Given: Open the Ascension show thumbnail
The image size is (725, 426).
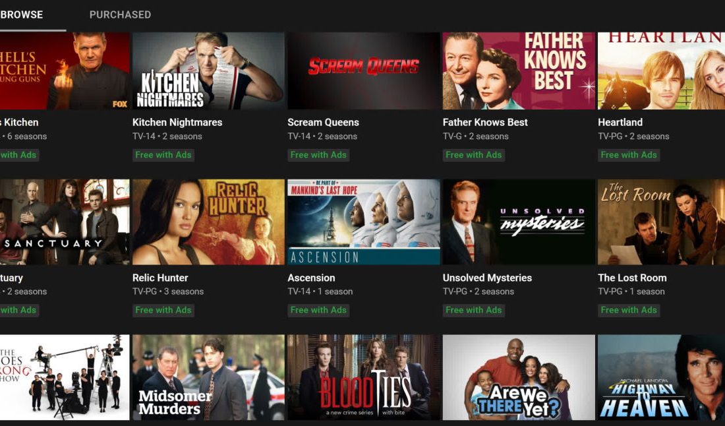Looking at the screenshot, I should point(364,222).
